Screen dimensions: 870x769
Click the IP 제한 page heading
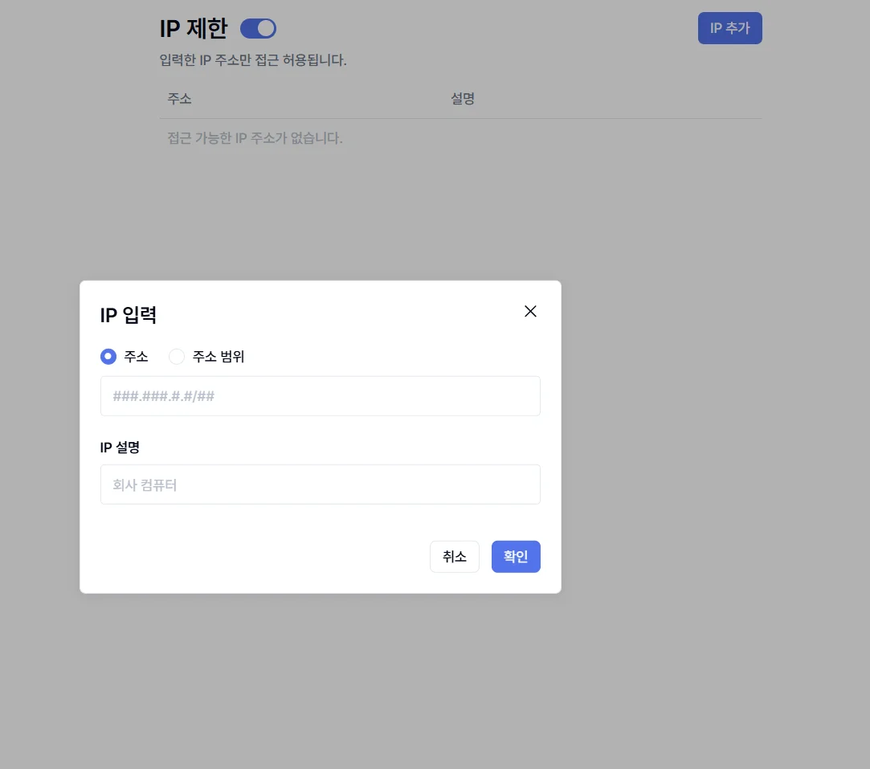(x=194, y=29)
